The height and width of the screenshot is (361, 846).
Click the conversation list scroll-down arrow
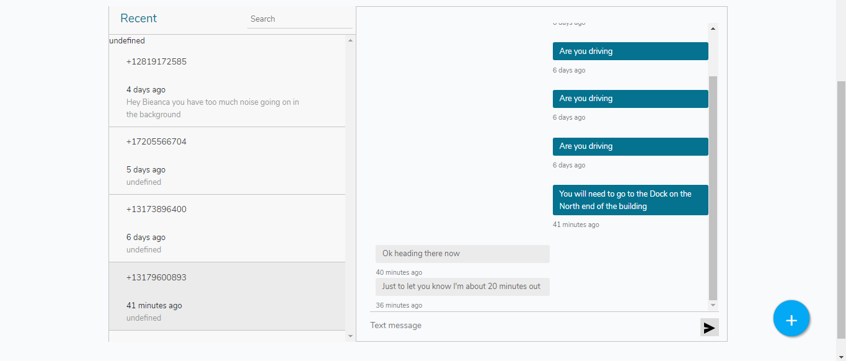point(350,336)
